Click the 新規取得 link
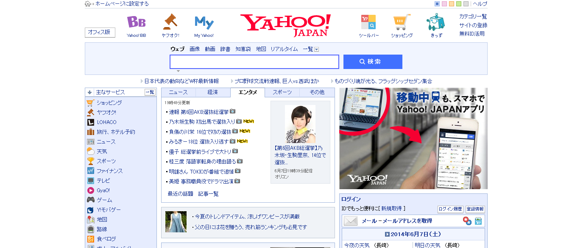 (x=392, y=209)
